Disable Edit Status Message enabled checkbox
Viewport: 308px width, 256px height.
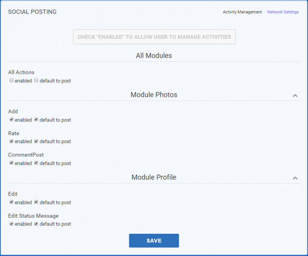(x=12, y=224)
